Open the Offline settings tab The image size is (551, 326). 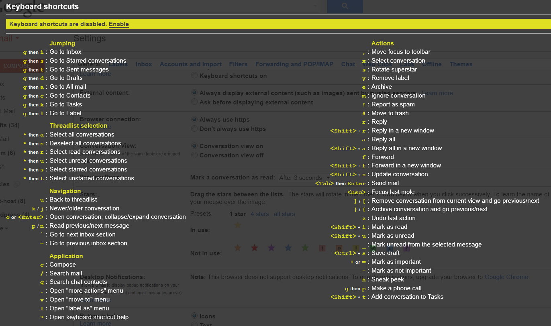pos(432,64)
